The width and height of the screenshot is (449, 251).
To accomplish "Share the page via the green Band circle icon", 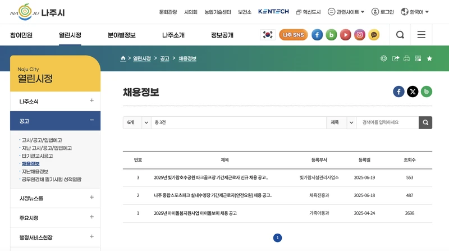I will pos(427,92).
